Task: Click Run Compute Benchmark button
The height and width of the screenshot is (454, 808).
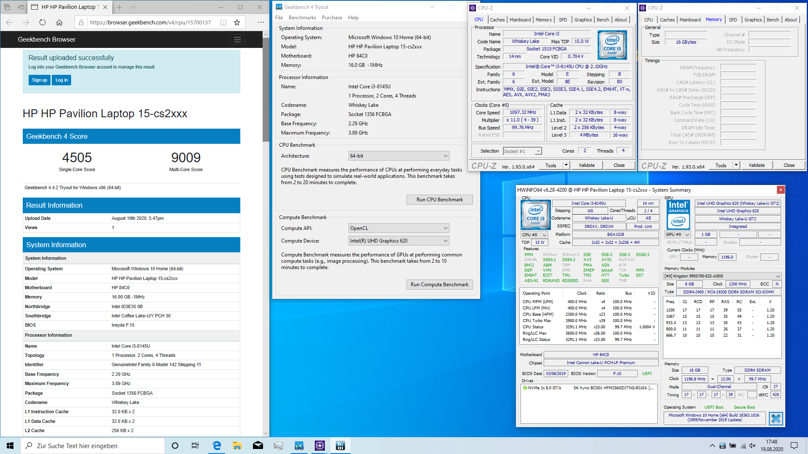Action: click(x=439, y=285)
